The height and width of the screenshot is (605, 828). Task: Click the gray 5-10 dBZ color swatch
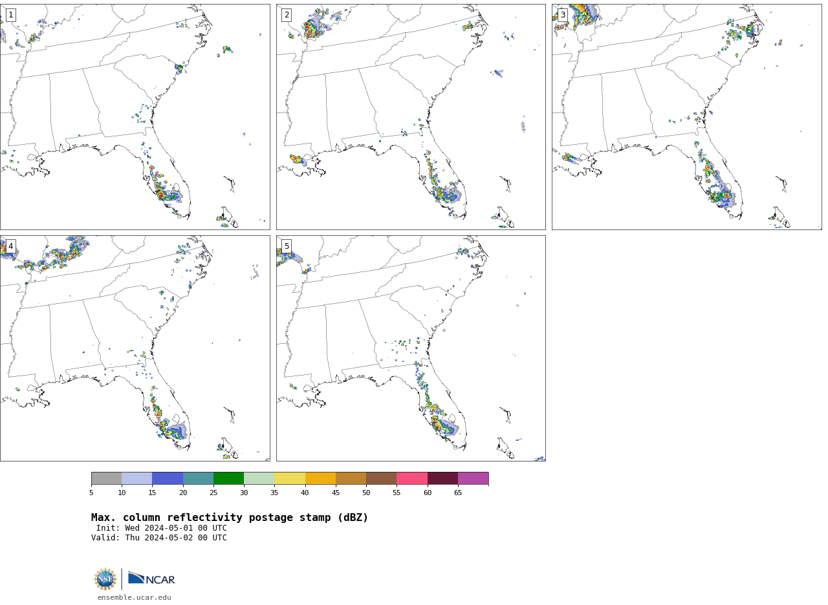tap(106, 478)
